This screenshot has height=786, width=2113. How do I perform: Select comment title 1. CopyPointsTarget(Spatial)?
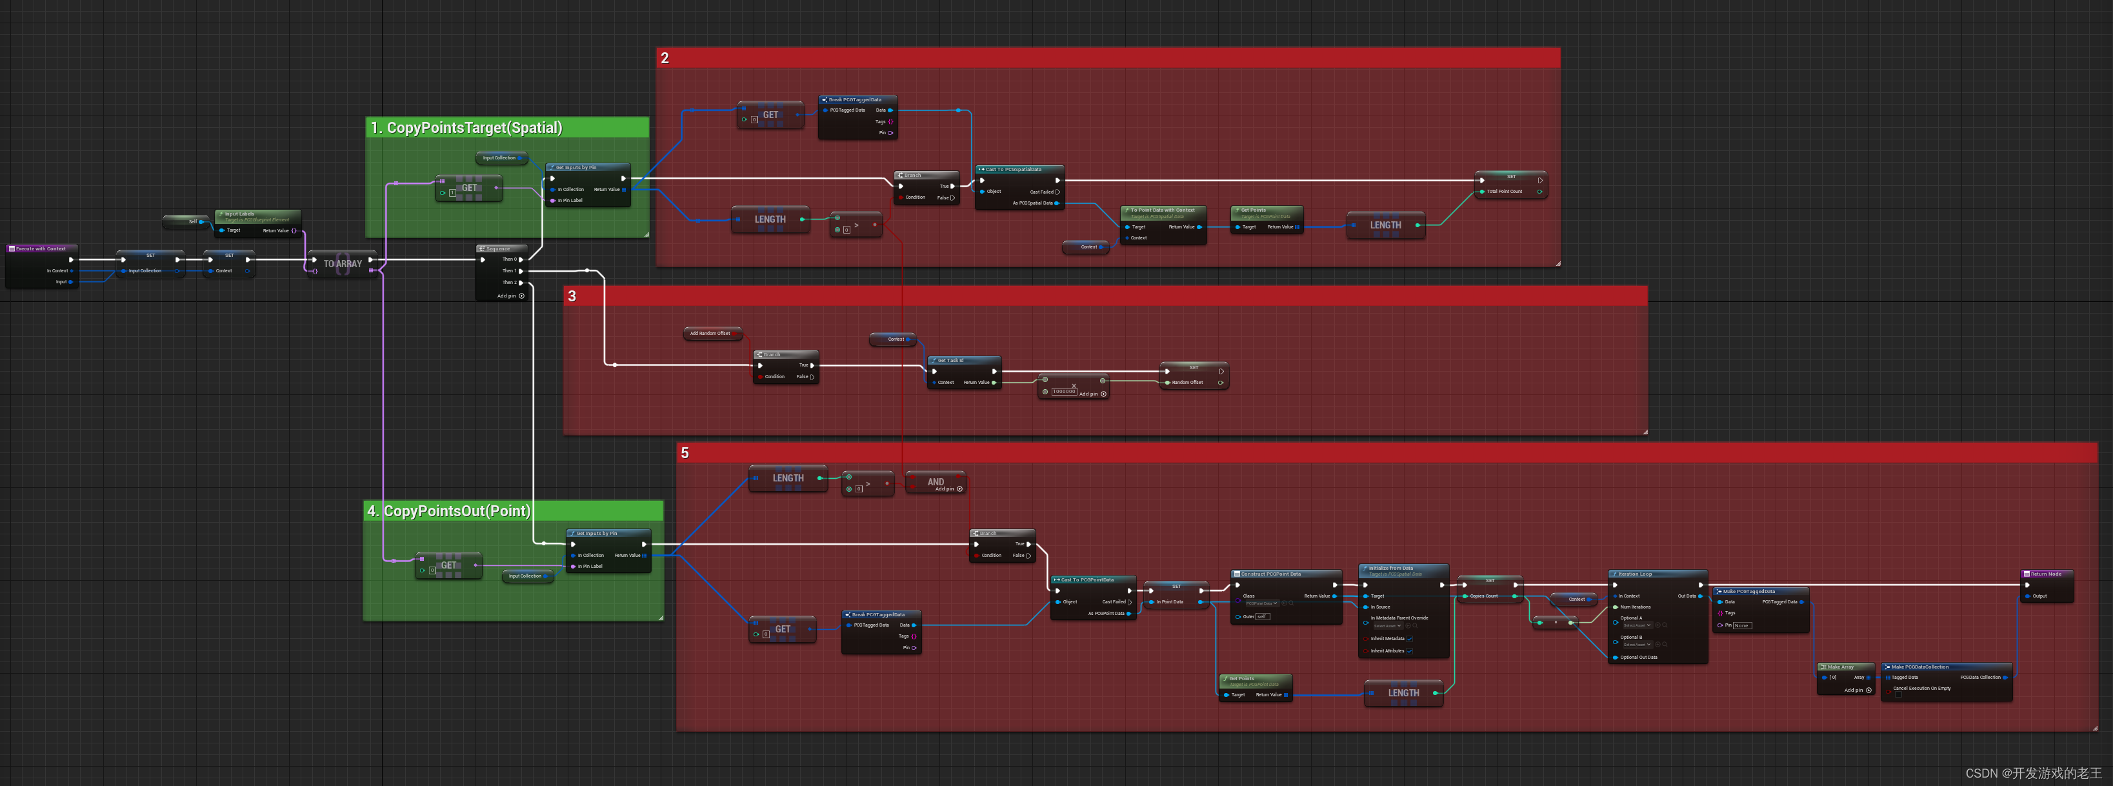click(x=466, y=127)
